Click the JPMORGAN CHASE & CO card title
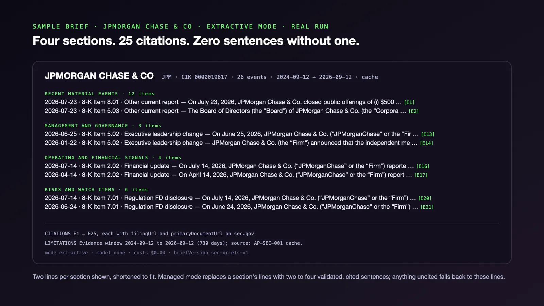Image resolution: width=544 pixels, height=306 pixels. tap(99, 76)
